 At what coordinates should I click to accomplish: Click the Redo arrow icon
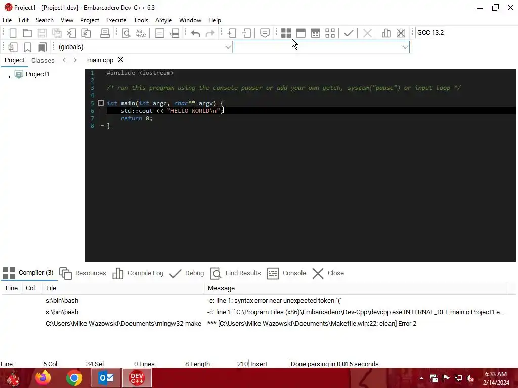click(210, 33)
